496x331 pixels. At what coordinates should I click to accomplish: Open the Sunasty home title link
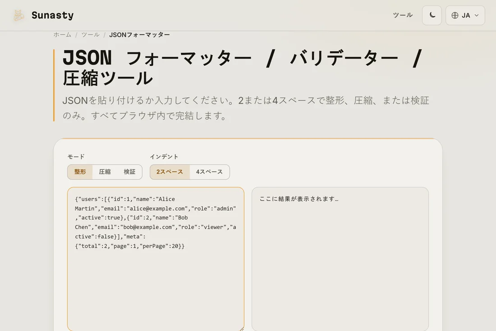point(52,15)
